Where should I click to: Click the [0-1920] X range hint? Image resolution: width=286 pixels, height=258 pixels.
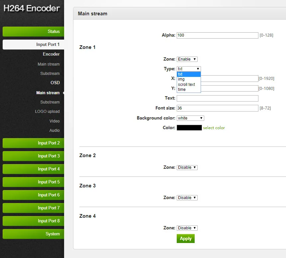point(266,79)
